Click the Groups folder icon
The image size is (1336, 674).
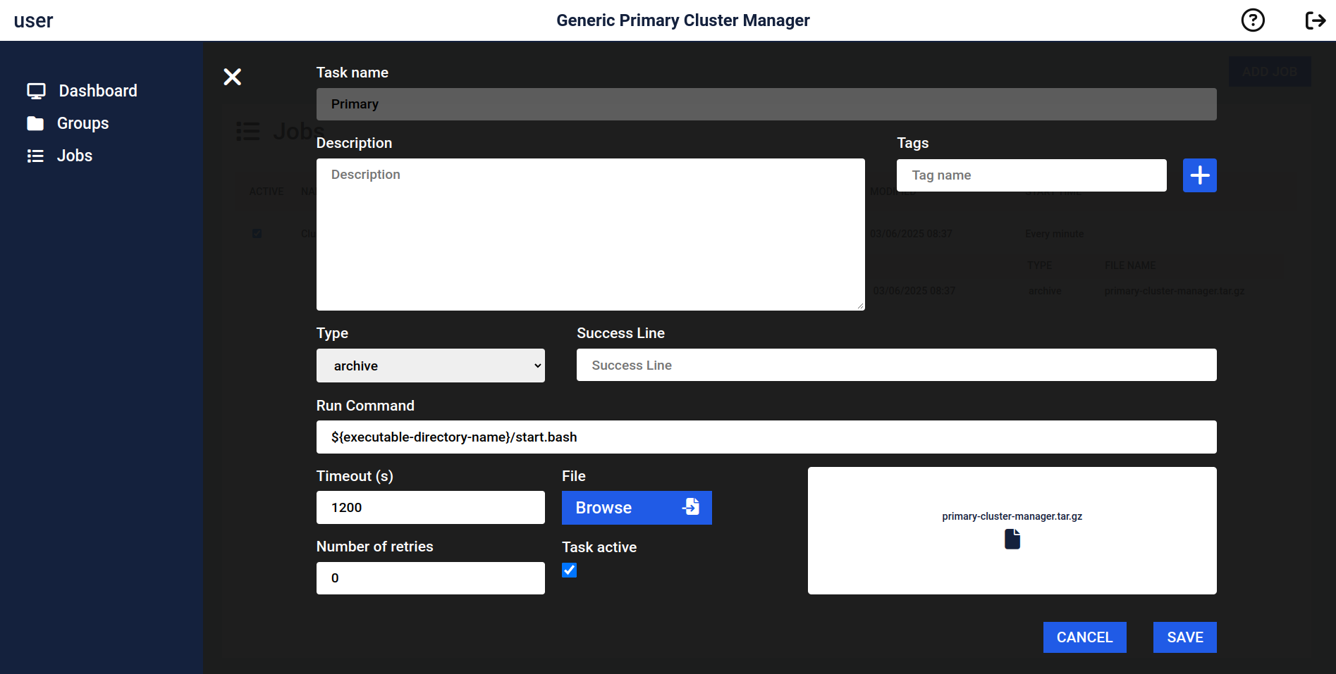35,124
